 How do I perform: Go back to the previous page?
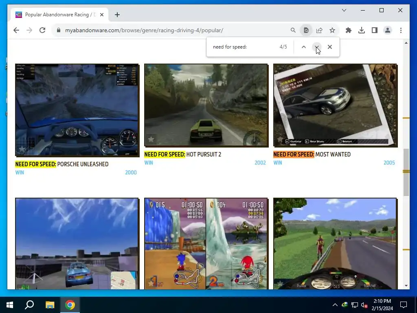click(16, 30)
